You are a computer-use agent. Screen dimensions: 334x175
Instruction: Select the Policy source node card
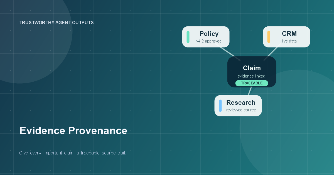pos(206,37)
